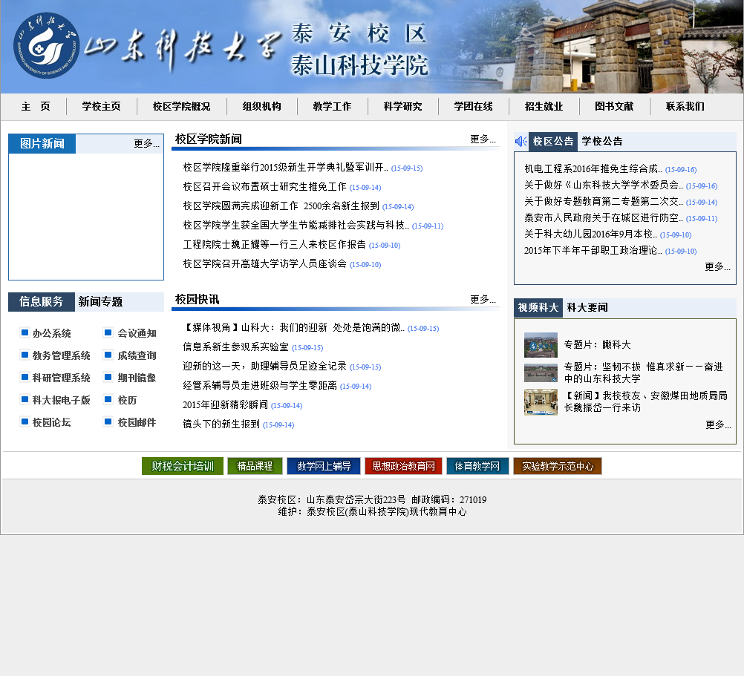Click the 财税会计培训 green banner button
Viewport: 744px width, 676px height.
pyautogui.click(x=183, y=466)
